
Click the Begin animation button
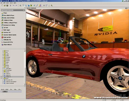[7, 89]
